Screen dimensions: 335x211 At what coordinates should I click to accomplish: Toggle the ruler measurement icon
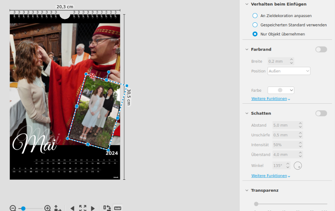click(118, 208)
